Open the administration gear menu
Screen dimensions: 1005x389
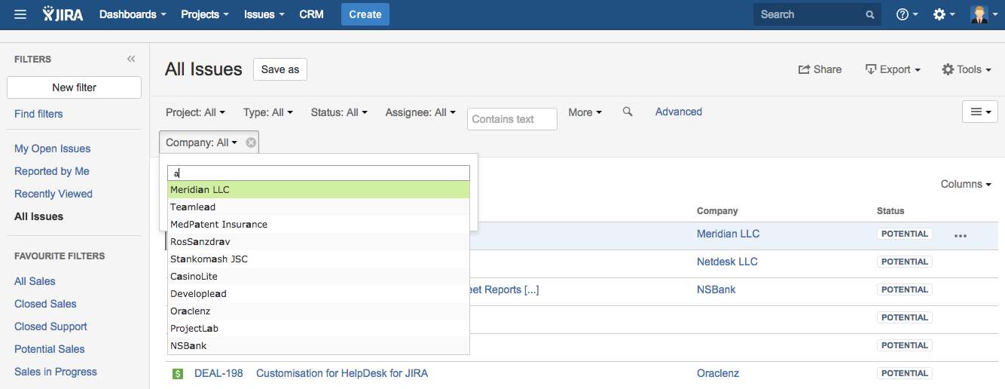coord(943,14)
